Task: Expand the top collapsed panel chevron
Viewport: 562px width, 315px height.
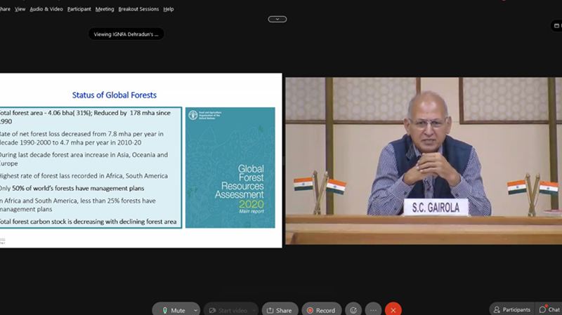Action: [277, 19]
